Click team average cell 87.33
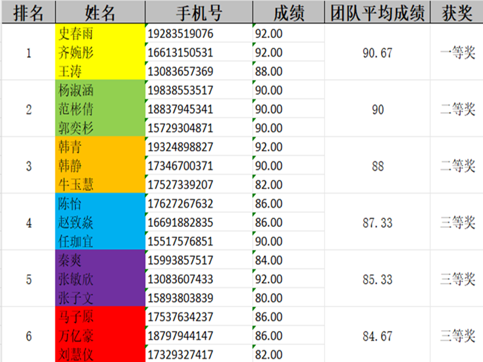The image size is (483, 362). coord(377,222)
